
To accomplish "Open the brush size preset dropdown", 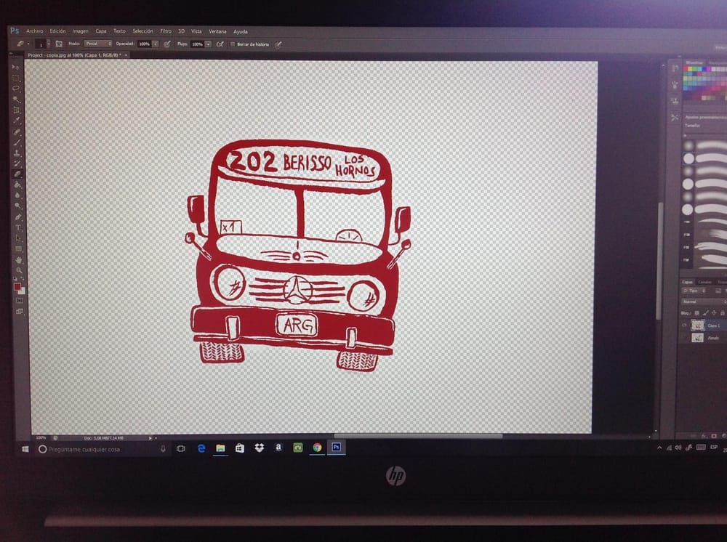I will click(49, 44).
